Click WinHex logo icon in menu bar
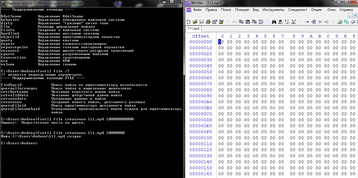 188,9
